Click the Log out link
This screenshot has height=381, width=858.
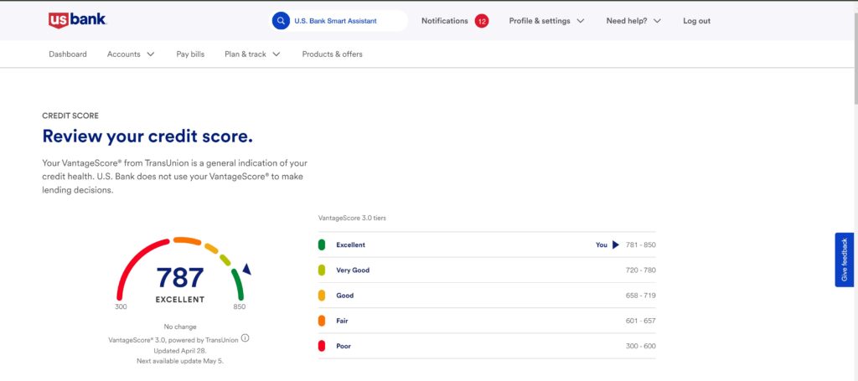coord(696,21)
